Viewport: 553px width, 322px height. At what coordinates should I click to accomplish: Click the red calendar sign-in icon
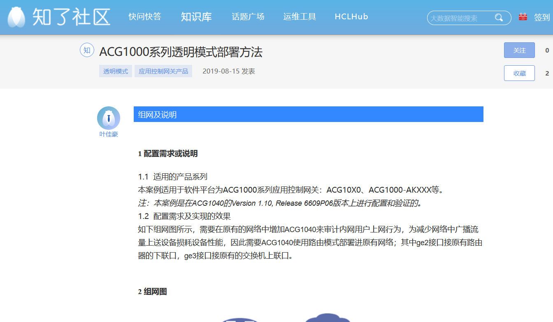[523, 17]
